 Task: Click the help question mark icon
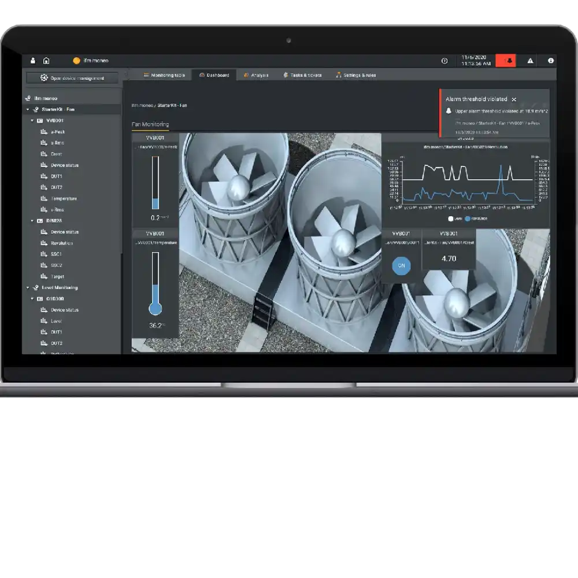[444, 61]
